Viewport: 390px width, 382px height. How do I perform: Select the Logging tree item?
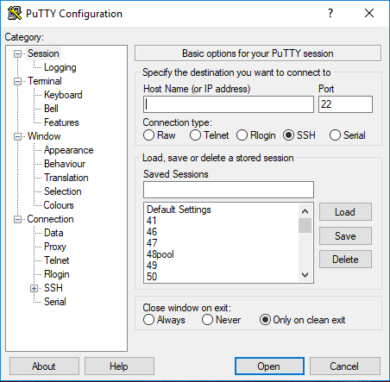coord(60,67)
